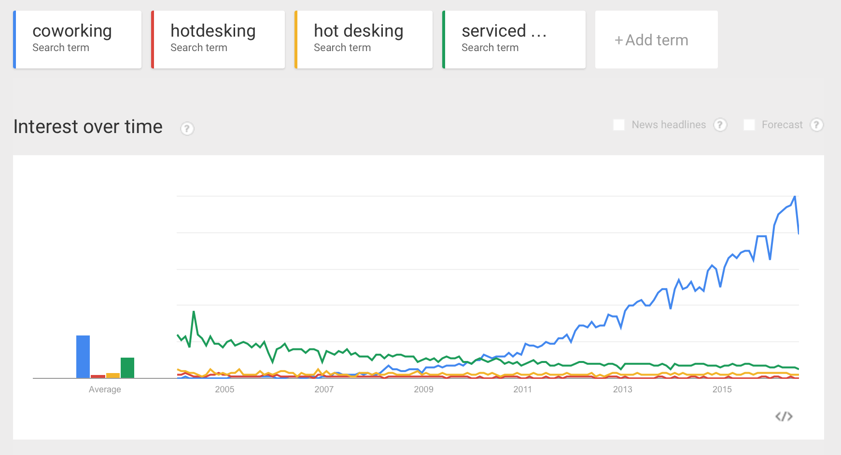Click the green line's early spike
Viewport: 841px width, 455px height.
pyautogui.click(x=194, y=312)
